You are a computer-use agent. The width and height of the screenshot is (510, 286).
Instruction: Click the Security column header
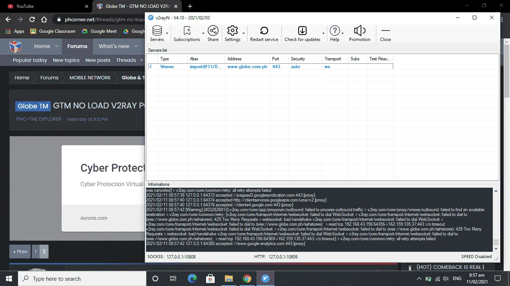305,59
